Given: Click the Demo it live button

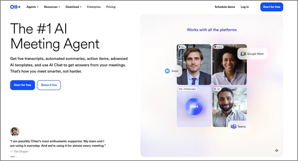Looking at the screenshot, I should tap(49, 85).
